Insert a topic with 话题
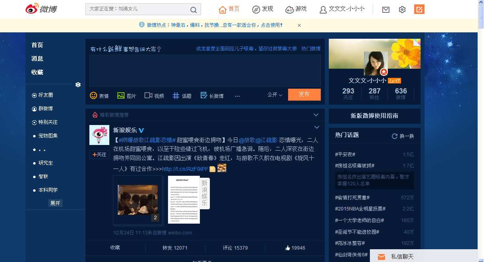Viewport: 484px width, 262px height. (182, 95)
